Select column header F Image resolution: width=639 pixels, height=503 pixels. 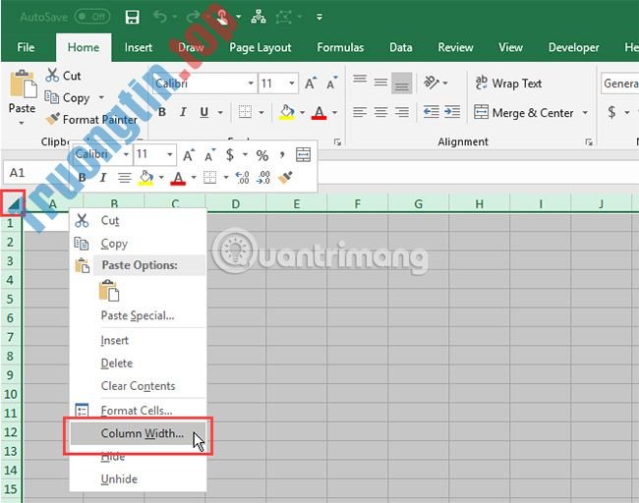pyautogui.click(x=358, y=203)
